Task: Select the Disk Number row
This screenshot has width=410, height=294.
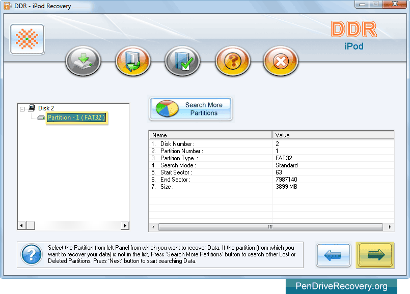Action: point(271,144)
